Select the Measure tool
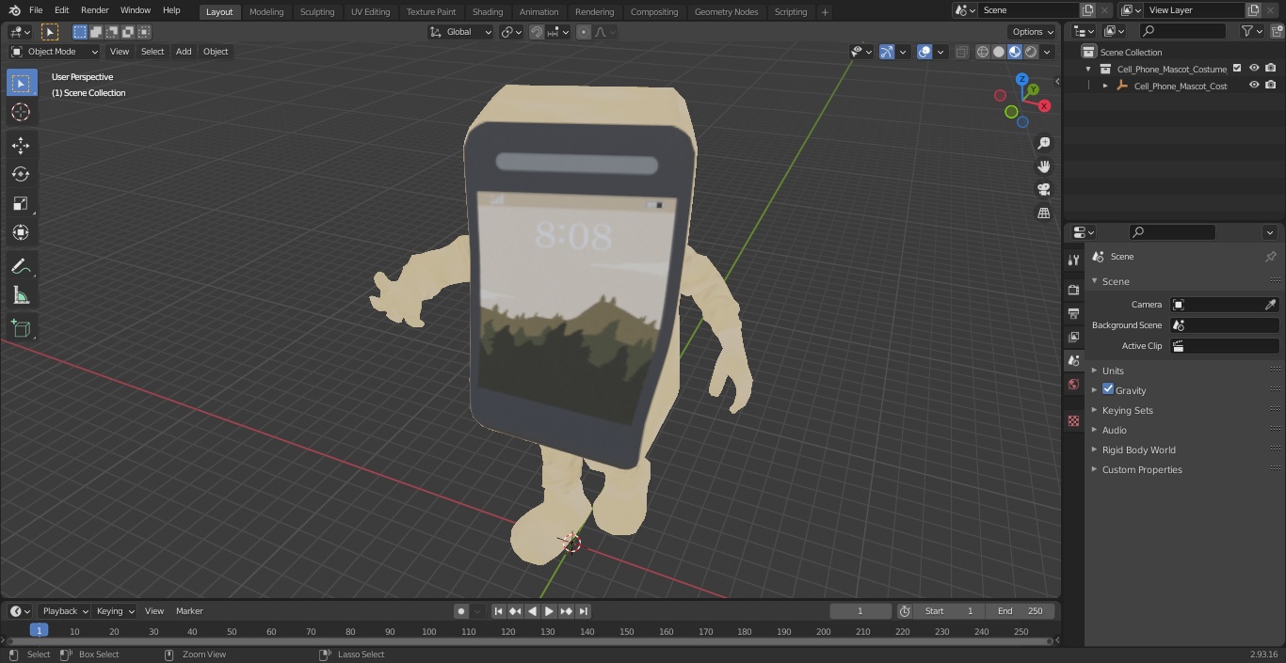Viewport: 1286px width, 663px height. point(21,296)
